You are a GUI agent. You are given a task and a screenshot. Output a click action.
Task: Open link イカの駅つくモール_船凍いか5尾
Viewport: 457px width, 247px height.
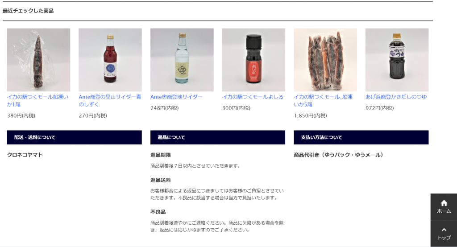click(323, 100)
